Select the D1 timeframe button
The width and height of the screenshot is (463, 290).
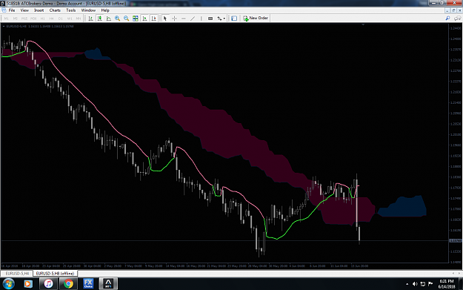(x=61, y=19)
